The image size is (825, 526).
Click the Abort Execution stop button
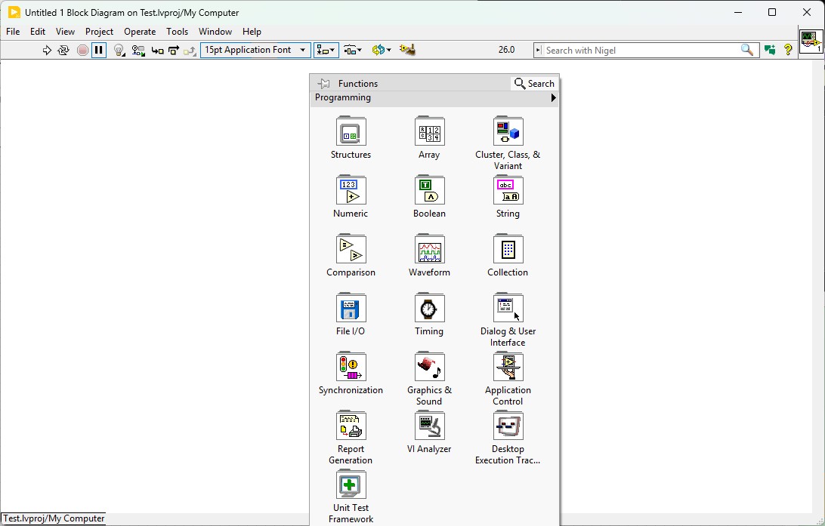[x=82, y=50]
